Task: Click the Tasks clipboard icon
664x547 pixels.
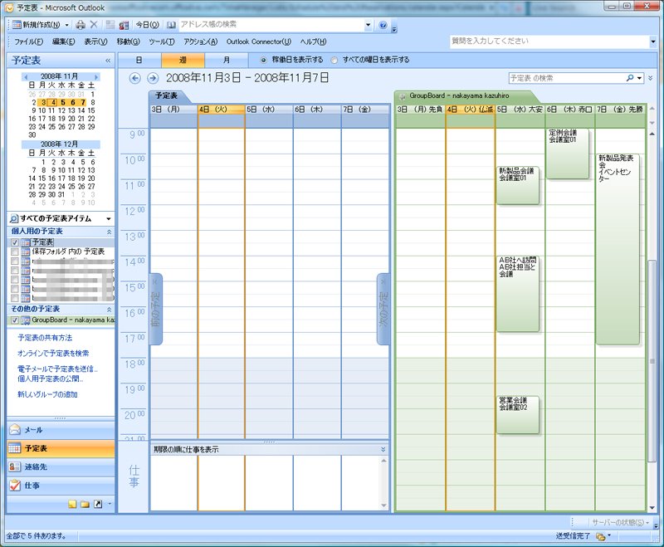Action: click(x=15, y=486)
